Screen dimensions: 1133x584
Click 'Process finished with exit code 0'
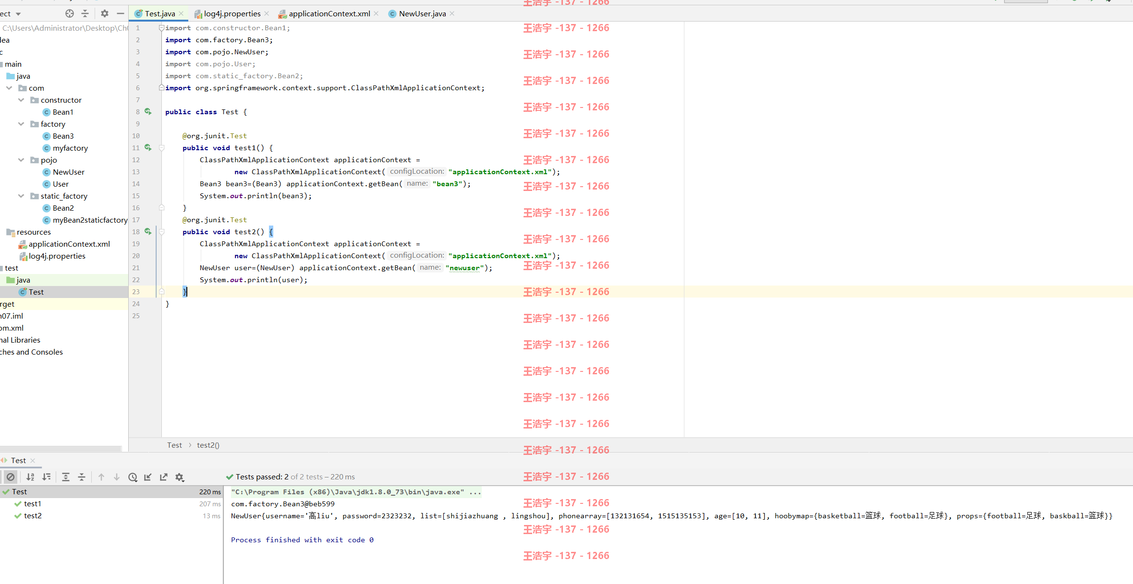tap(302, 540)
